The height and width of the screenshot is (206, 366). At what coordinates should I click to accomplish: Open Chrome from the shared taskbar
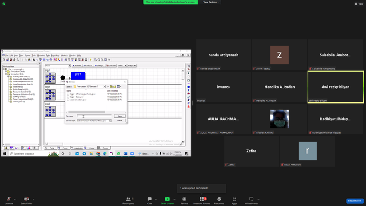(x=98, y=153)
